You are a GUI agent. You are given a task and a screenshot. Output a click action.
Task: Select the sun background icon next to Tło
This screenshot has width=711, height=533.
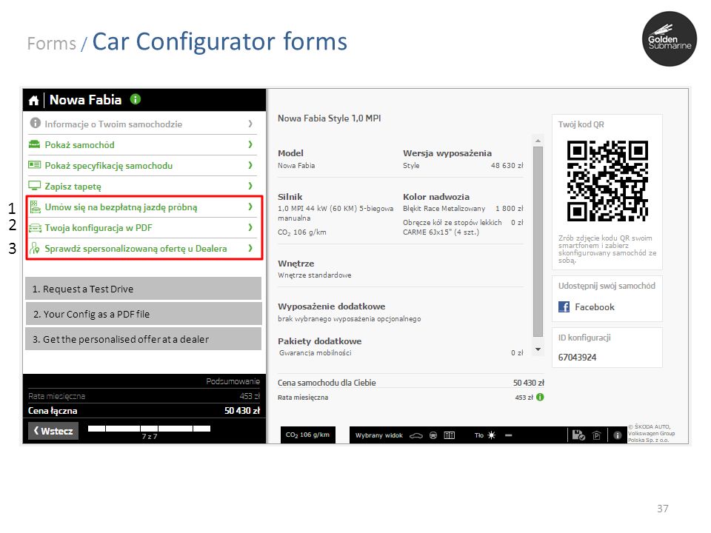[492, 435]
